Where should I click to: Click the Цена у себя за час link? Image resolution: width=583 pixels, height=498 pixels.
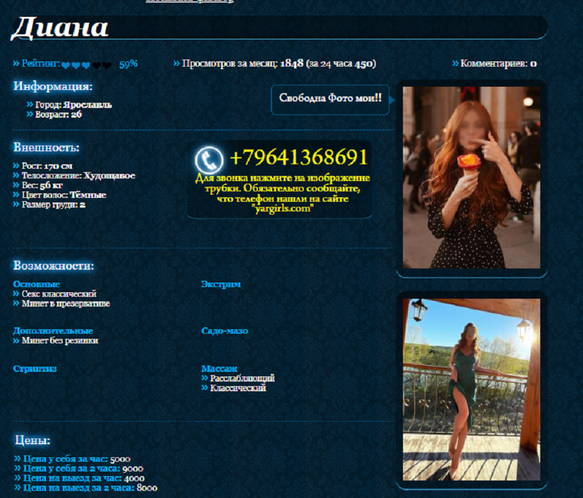click(65, 459)
